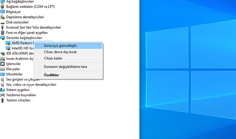Select 'Fare ve diğer işaret aygıtları'
The width and height of the screenshot is (236, 139).
pos(27,33)
